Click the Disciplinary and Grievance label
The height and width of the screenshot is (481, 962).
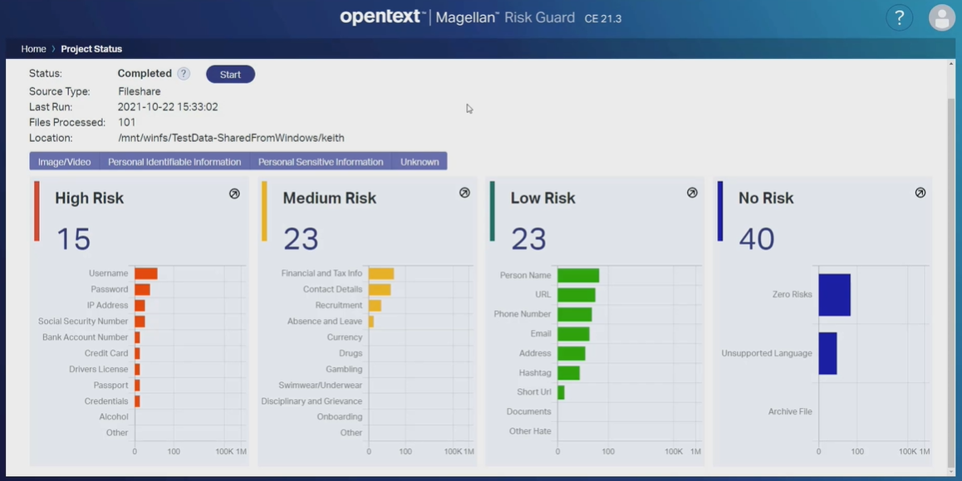(x=312, y=401)
